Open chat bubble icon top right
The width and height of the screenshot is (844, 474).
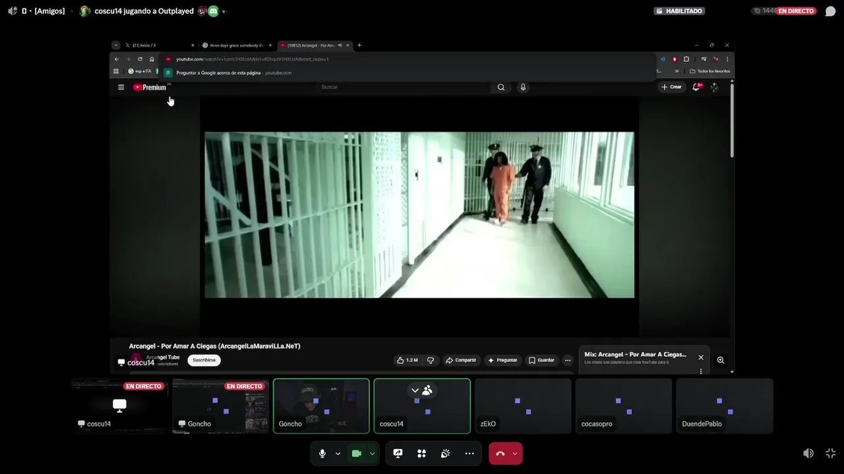[830, 11]
